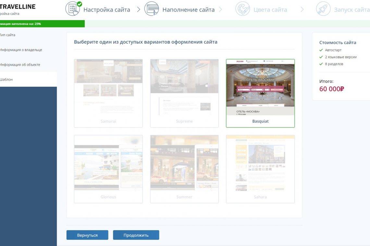
Task: Open the 'Цвета сайта' step
Action: [270, 10]
